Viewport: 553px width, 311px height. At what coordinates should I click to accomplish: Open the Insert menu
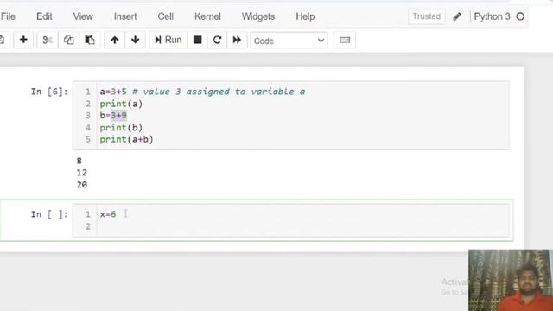click(x=125, y=16)
